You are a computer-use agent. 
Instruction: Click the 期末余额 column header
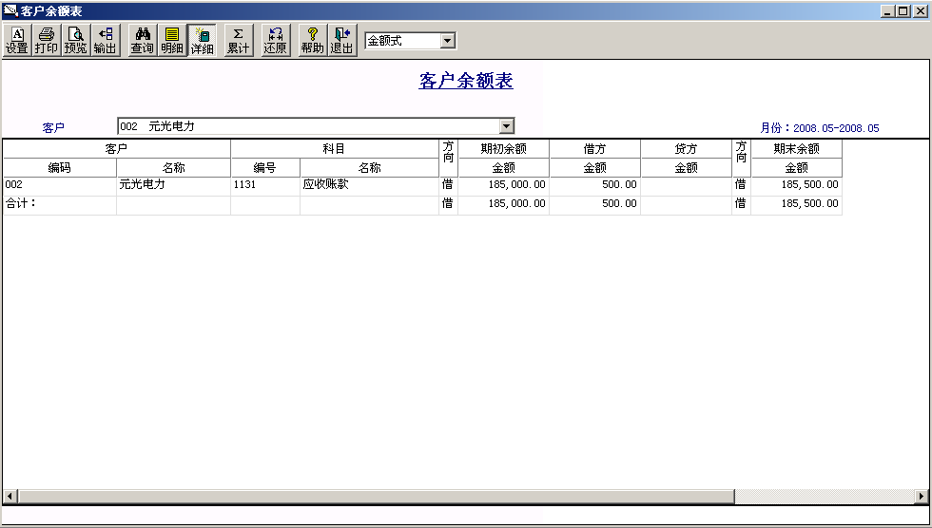click(797, 149)
